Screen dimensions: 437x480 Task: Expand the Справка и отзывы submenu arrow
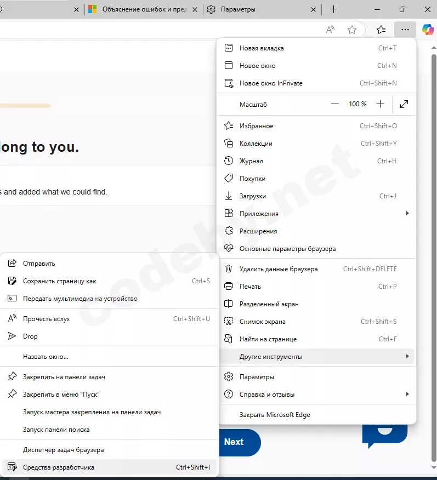[x=407, y=394]
